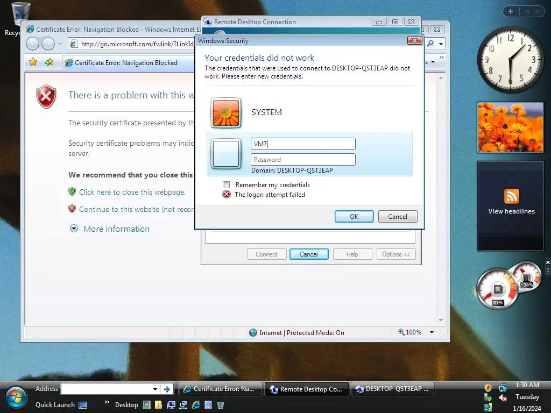Screen dimensions: 551x413
Task: Enable Remember my credentials checkbox
Action: (227, 185)
